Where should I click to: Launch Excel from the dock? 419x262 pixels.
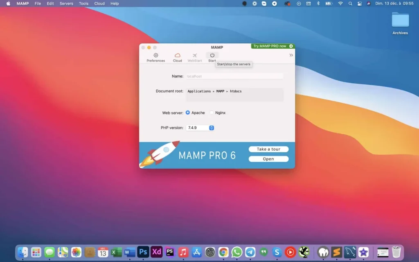[x=116, y=252]
